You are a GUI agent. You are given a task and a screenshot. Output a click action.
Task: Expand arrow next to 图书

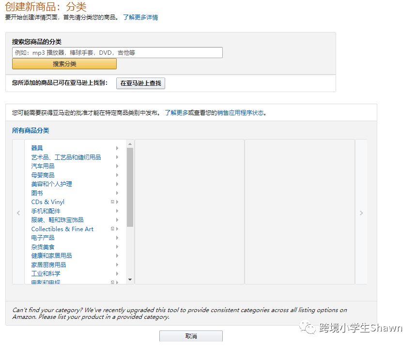point(117,193)
